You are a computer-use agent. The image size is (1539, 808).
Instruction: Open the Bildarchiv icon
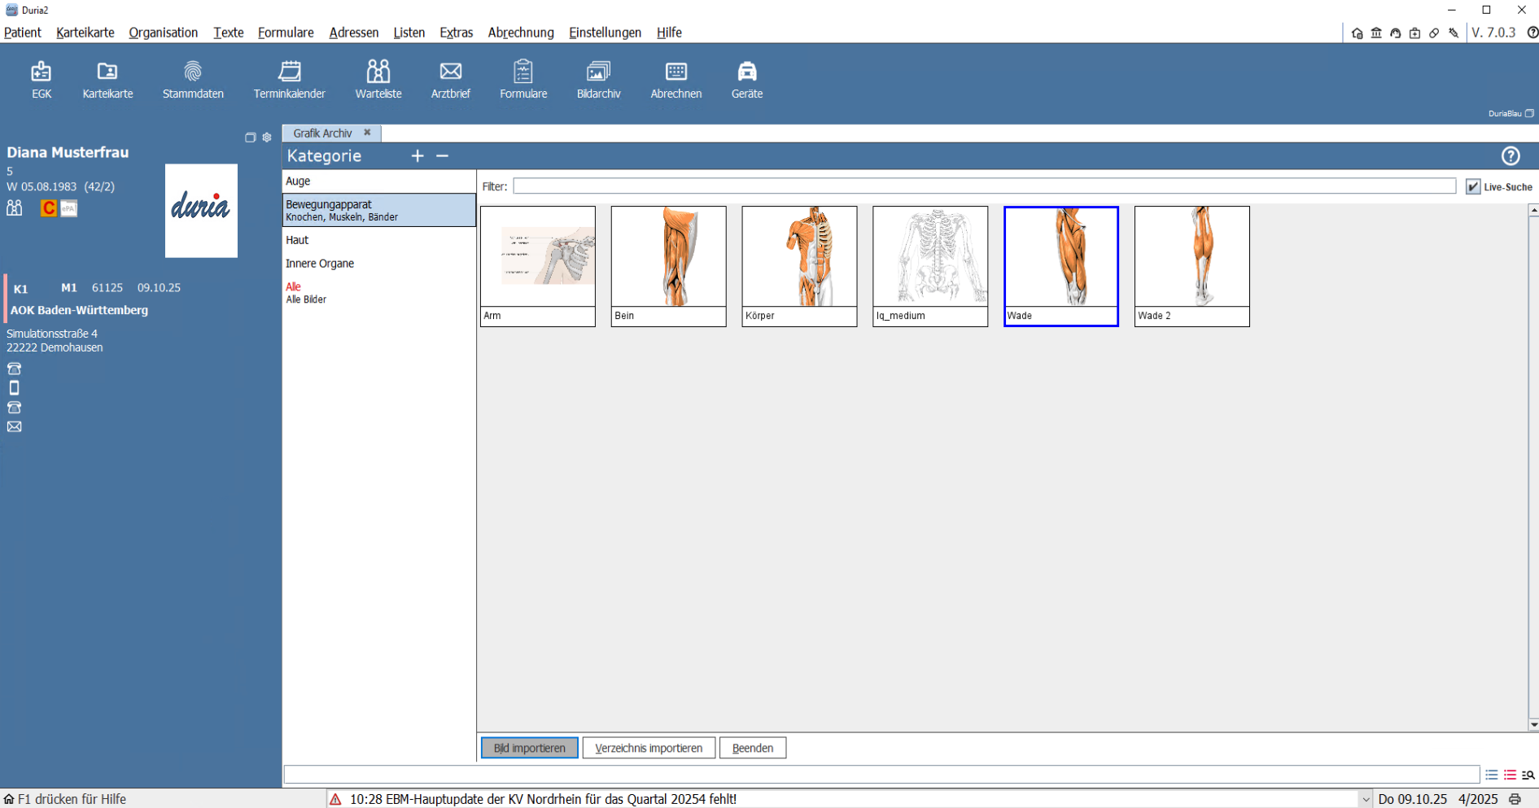598,80
